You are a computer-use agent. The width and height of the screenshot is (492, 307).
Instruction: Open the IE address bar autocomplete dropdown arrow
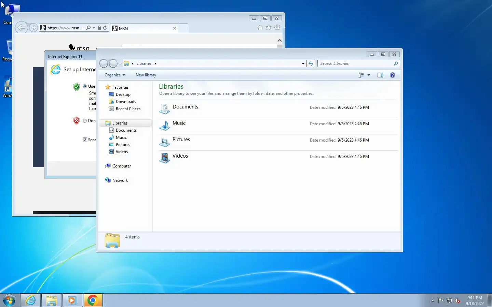click(x=94, y=28)
